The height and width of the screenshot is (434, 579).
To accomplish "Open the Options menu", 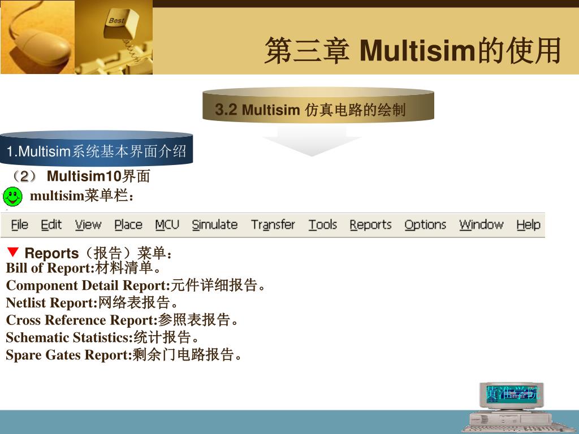I will point(425,225).
